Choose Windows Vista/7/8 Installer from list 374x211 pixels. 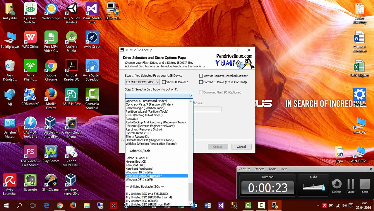point(157,176)
